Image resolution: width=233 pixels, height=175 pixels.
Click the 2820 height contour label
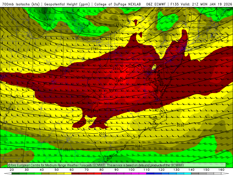point(97,60)
